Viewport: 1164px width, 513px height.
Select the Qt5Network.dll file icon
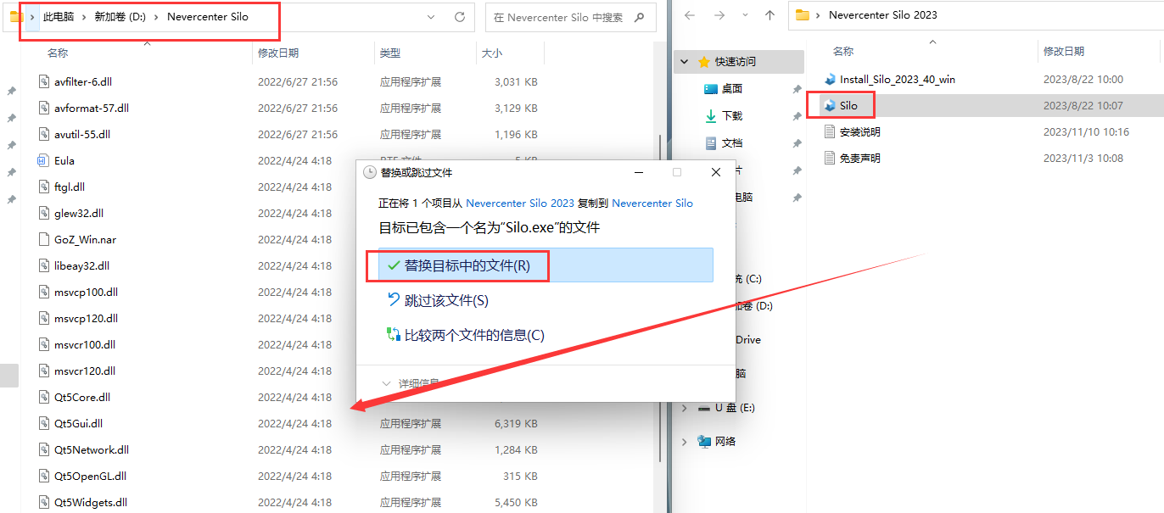tap(44, 449)
